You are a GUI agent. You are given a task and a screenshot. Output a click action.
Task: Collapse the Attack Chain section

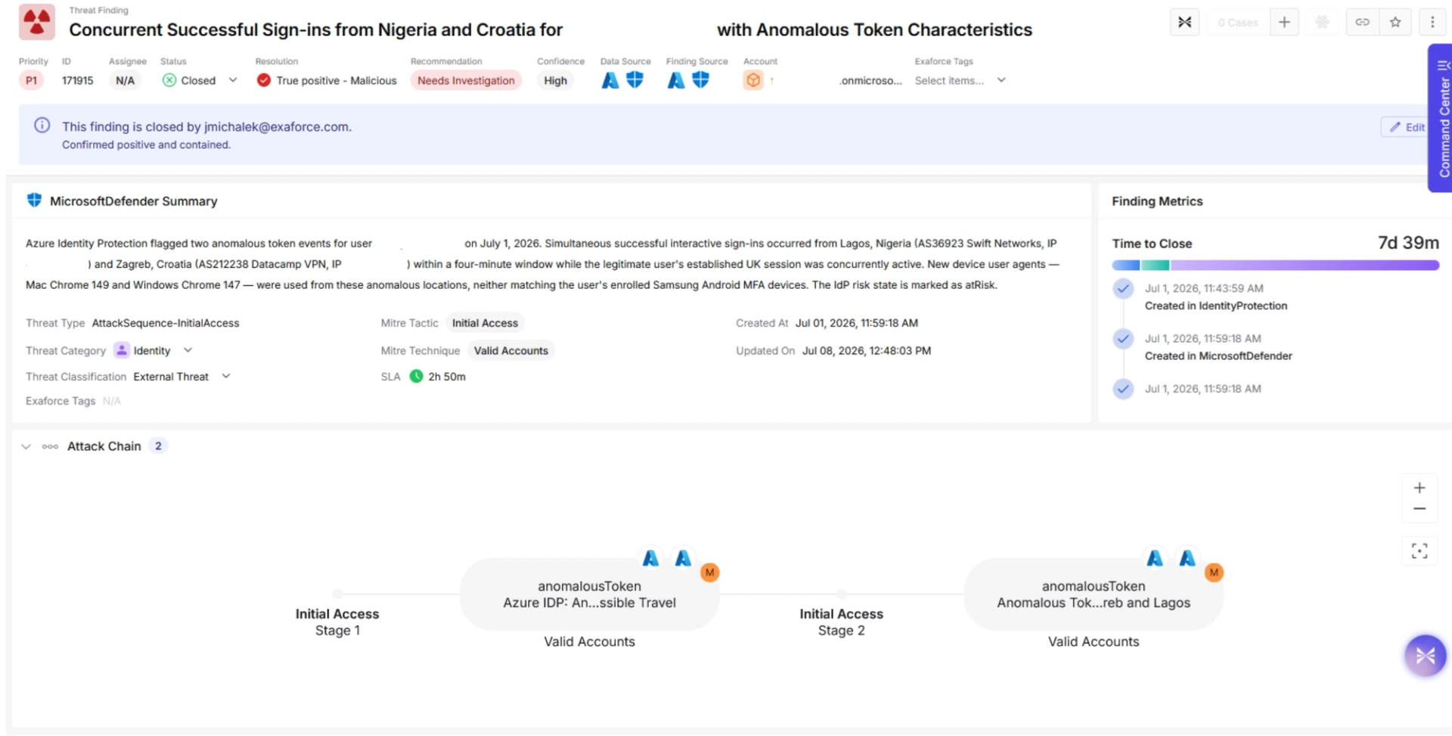coord(26,446)
